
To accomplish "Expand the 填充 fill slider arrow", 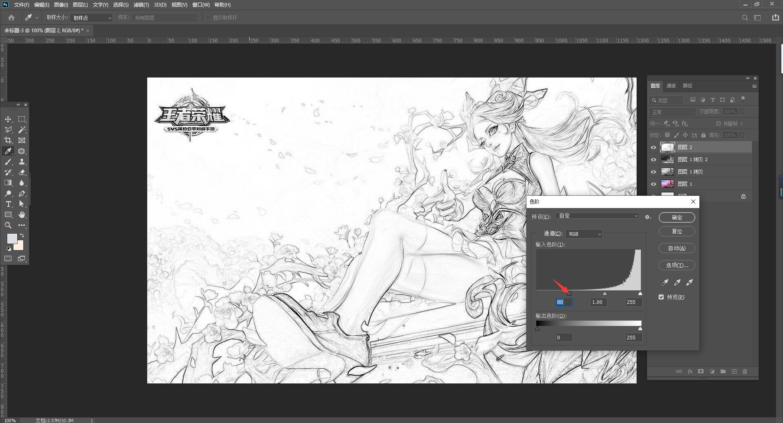I will 741,135.
